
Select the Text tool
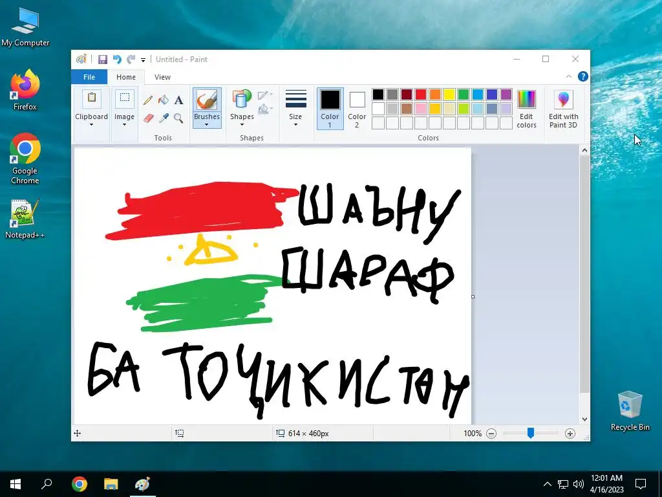click(178, 100)
